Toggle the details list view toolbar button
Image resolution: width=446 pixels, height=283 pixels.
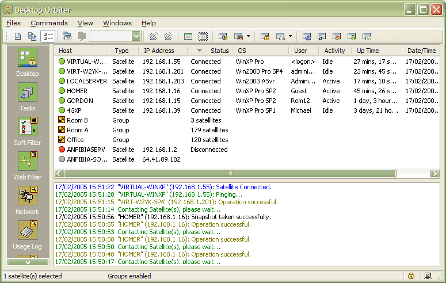pos(48,36)
